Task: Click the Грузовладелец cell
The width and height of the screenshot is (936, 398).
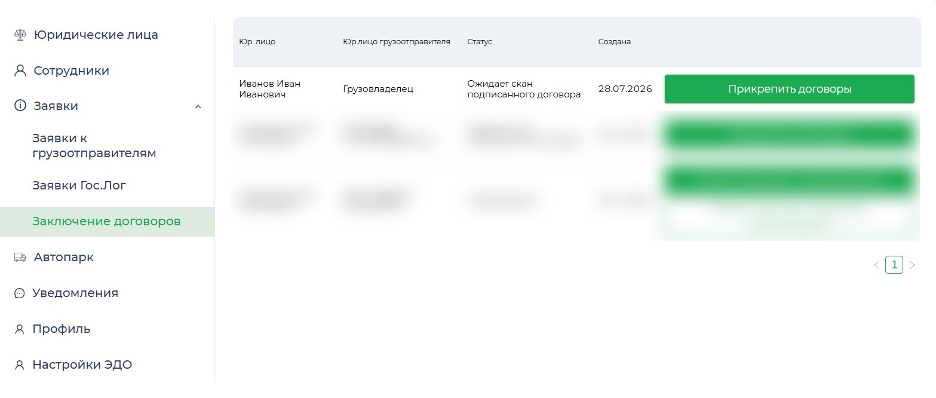Action: pos(378,89)
